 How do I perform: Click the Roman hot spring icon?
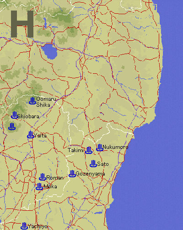tap(43, 177)
